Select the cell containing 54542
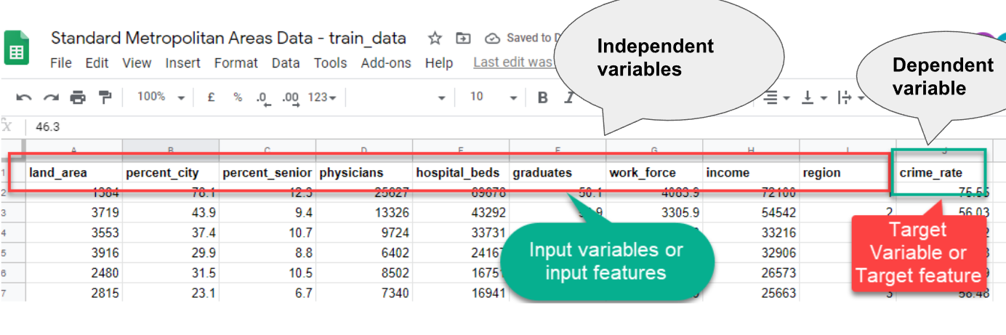Image resolution: width=1006 pixels, height=335 pixels. [751, 213]
